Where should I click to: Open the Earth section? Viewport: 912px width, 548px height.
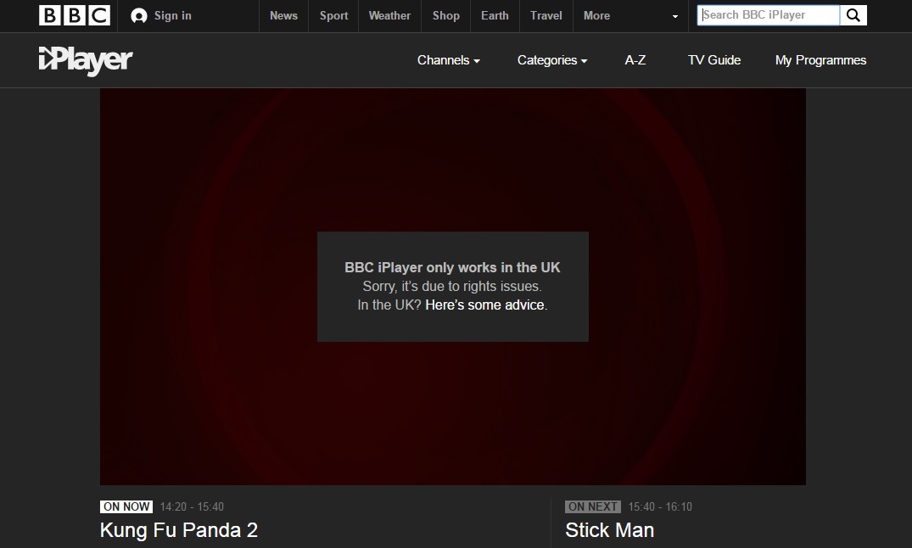495,16
